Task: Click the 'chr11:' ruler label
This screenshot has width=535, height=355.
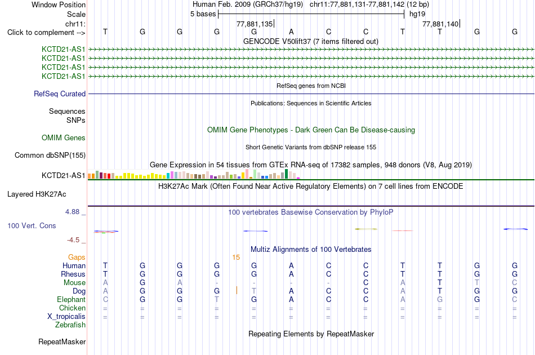Action: [x=75, y=24]
